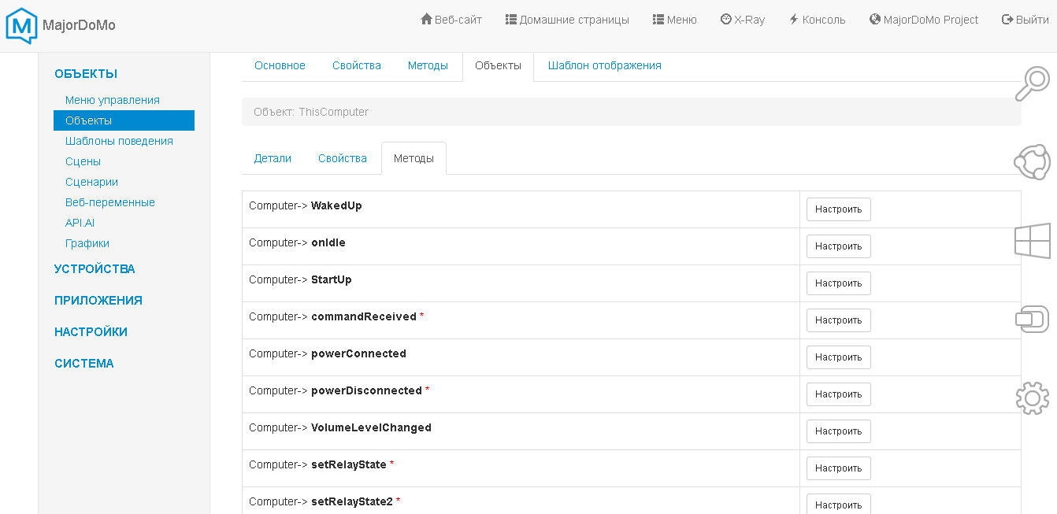Open X-Ray in top navigation
The width and height of the screenshot is (1057, 514).
[x=743, y=20]
